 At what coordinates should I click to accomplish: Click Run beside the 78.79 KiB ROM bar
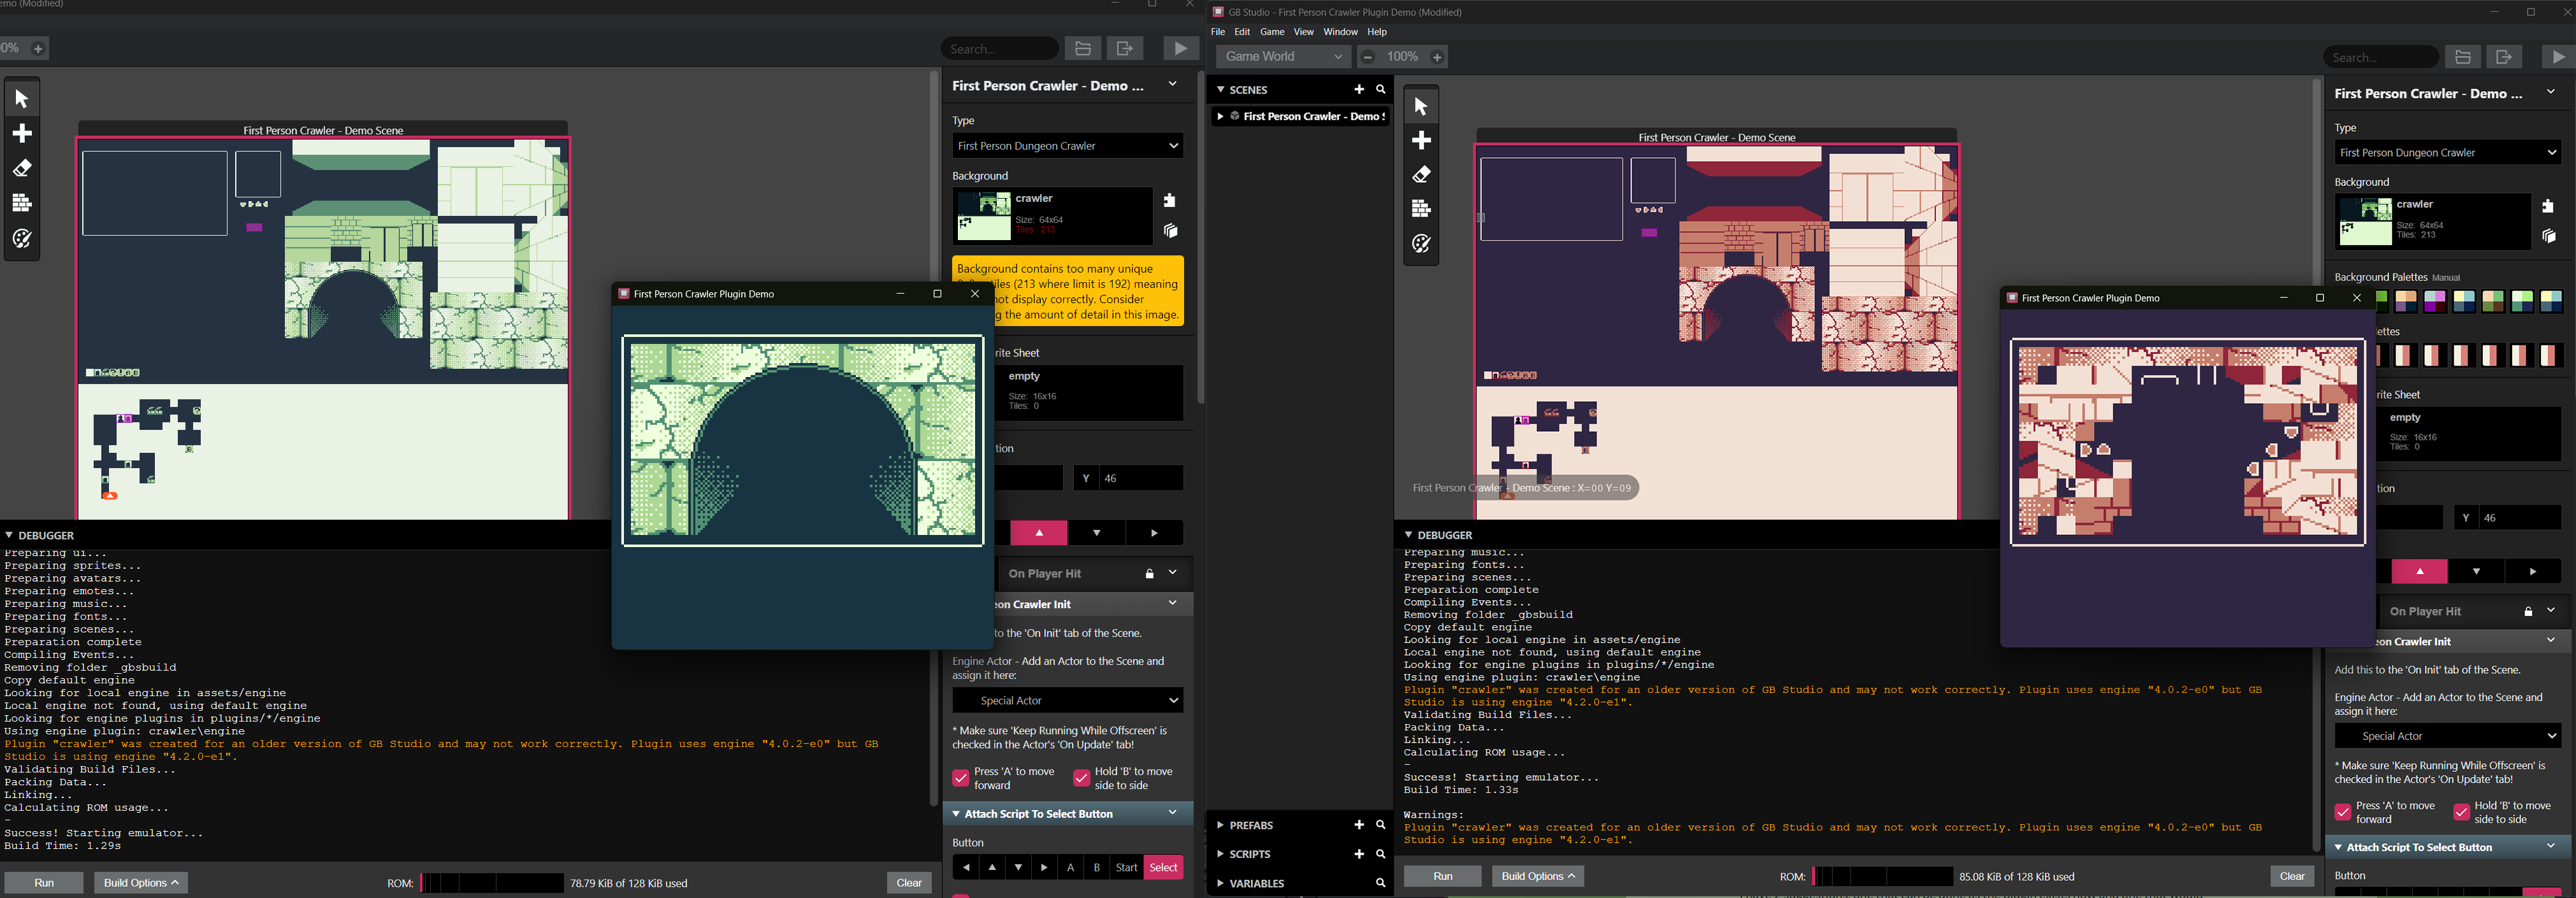(44, 882)
